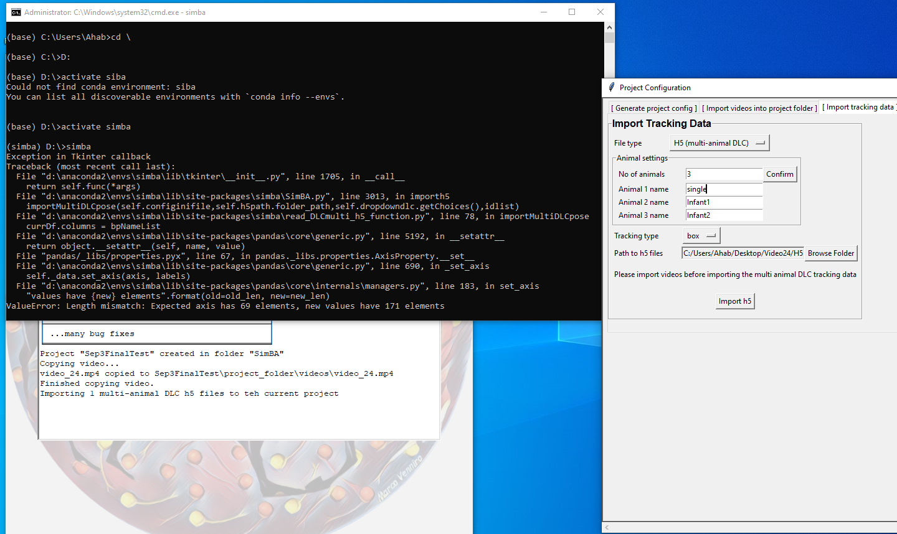Click the Confirm button next to No of animals
897x534 pixels.
(779, 174)
